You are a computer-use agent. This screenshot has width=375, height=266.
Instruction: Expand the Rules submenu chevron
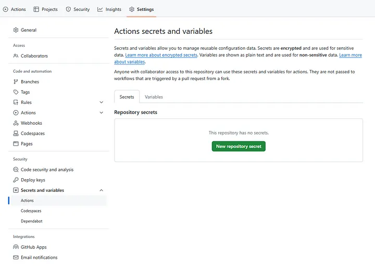point(102,102)
